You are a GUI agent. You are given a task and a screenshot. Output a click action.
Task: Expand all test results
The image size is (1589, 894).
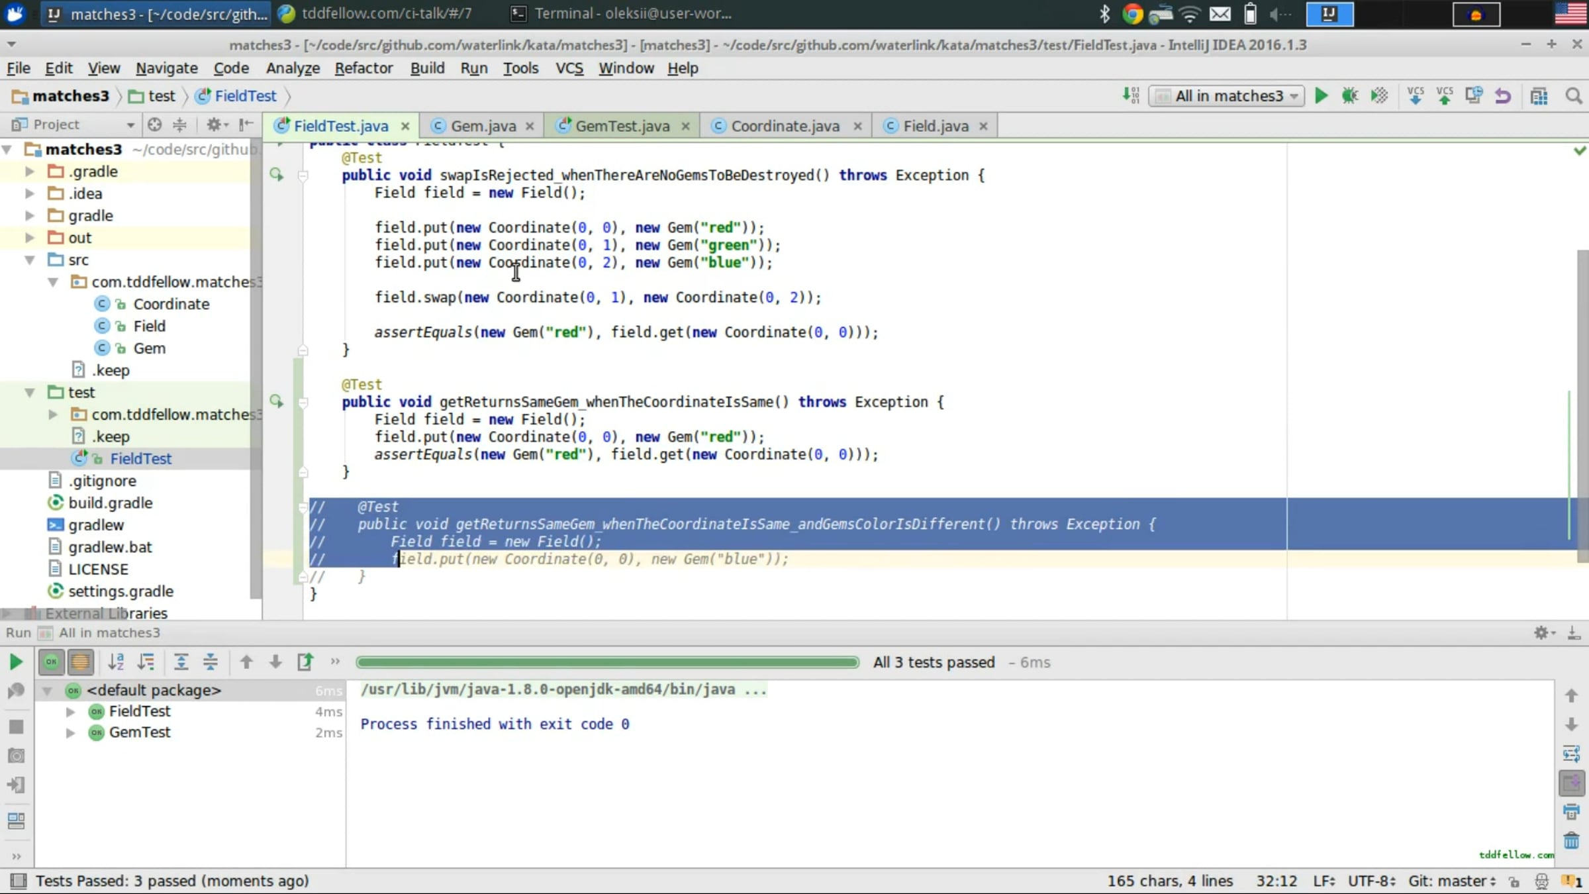click(x=181, y=662)
